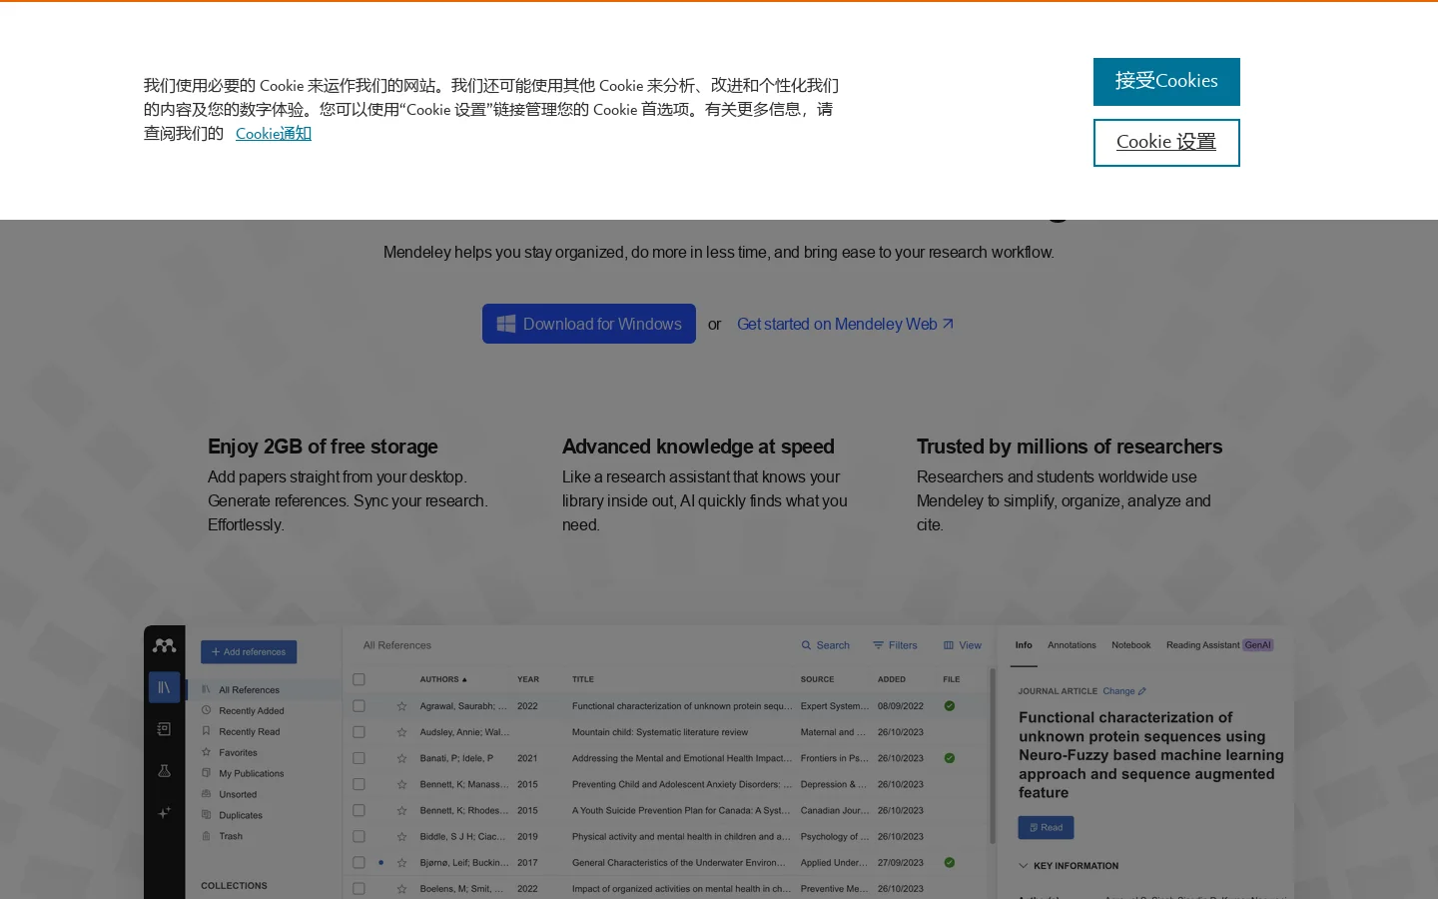This screenshot has width=1438, height=899.
Task: Click the YEAR column header
Action: point(528,679)
